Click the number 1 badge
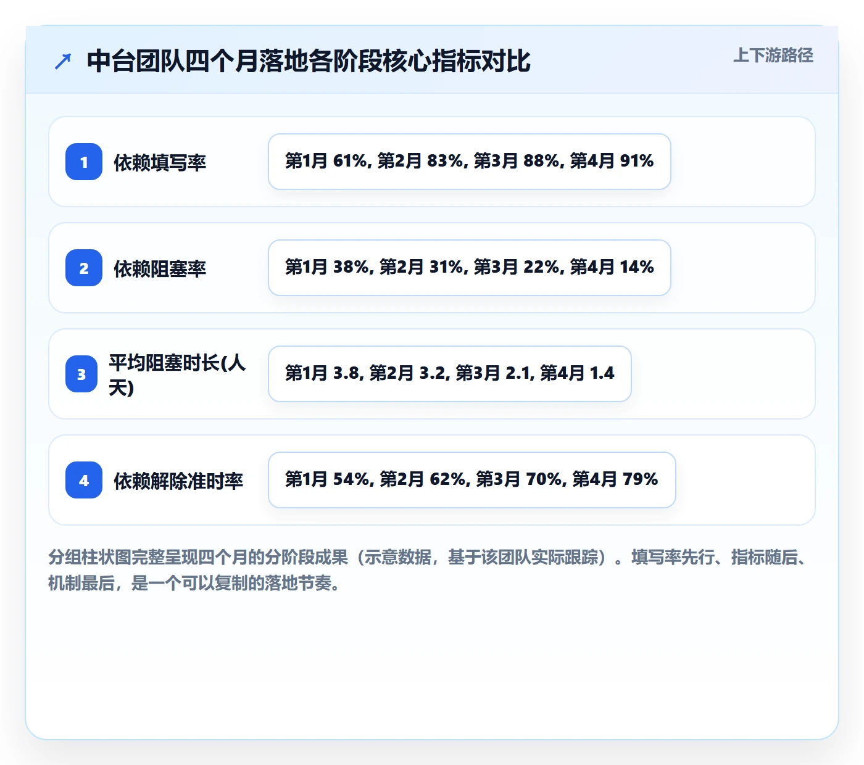The height and width of the screenshot is (765, 864). [x=84, y=162]
